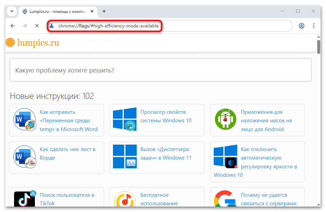Click the address bar URL field
Image resolution: width=326 pixels, height=212 pixels.
tap(169, 26)
